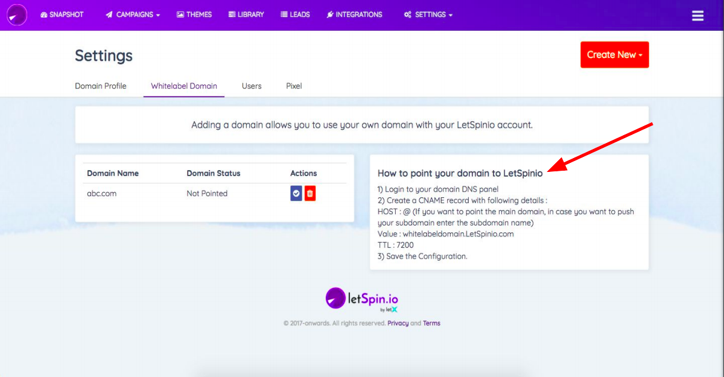
Task: Click the 'Save the Configuration' step
Action: pos(422,256)
